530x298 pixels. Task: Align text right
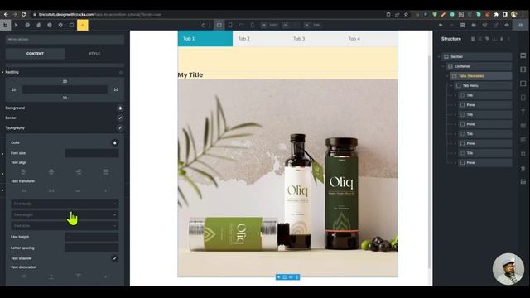tap(79, 172)
